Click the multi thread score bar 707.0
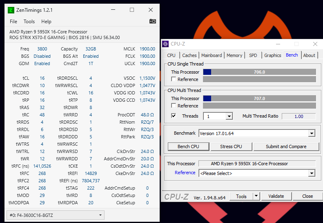323x223 pixels. pyautogui.click(x=260, y=98)
